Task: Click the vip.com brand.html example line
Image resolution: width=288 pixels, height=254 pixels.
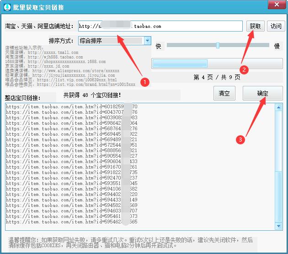Action: point(70,85)
